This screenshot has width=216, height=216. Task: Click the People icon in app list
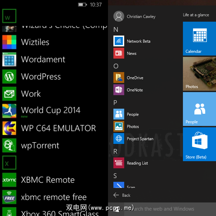(119, 114)
